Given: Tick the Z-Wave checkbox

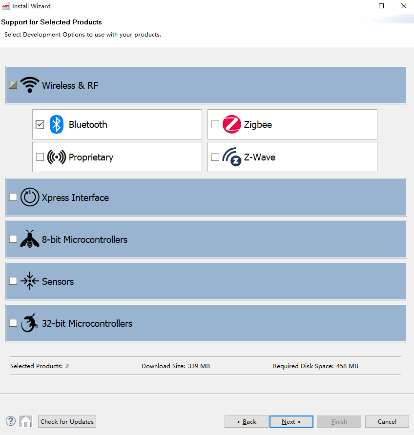Looking at the screenshot, I should pos(215,157).
